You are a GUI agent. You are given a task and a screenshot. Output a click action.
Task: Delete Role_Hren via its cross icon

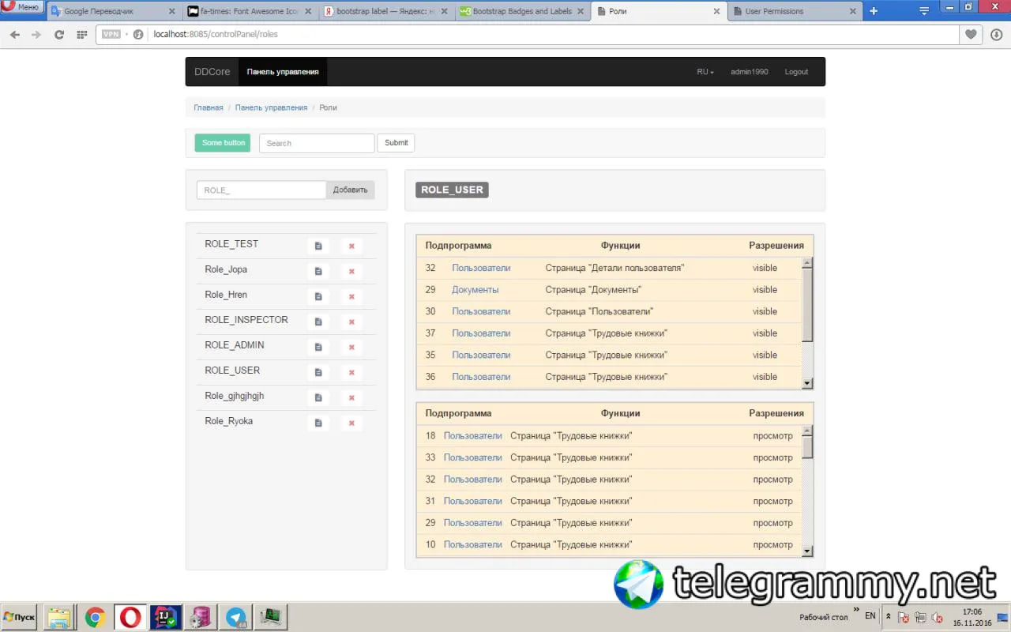point(351,296)
